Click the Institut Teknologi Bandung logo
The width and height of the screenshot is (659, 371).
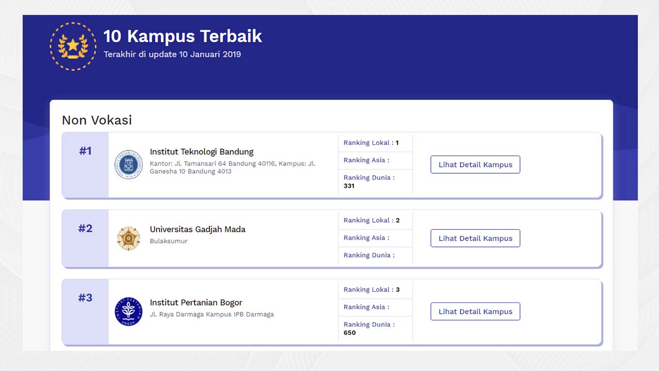point(128,165)
